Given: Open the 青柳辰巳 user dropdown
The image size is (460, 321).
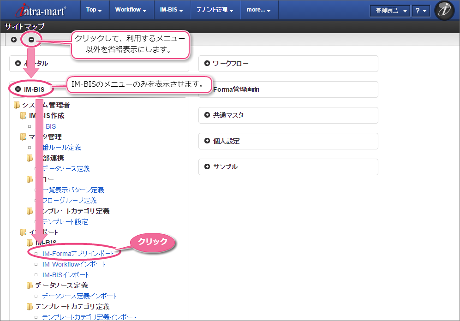Looking at the screenshot, I should coord(390,11).
